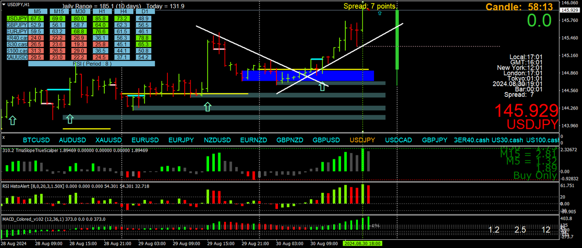Switch chart to EURNZD in symbol bar

[x=254, y=140]
